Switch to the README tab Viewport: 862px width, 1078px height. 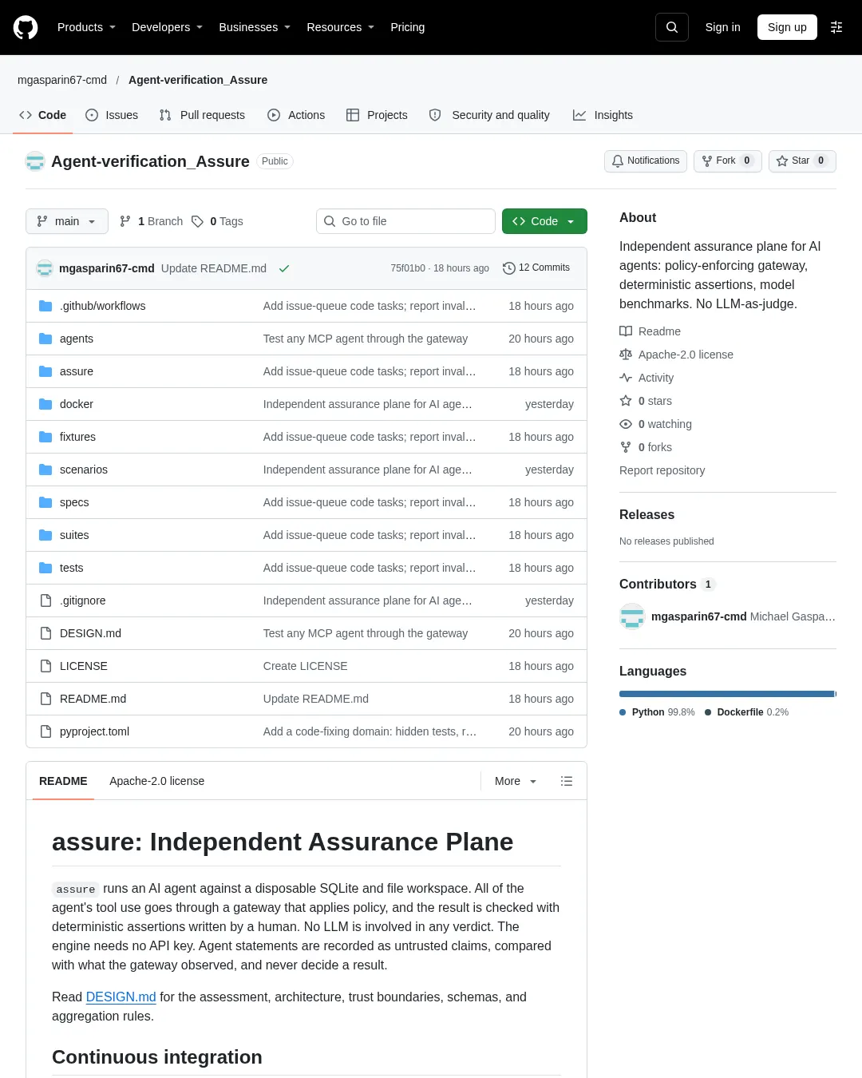(x=63, y=781)
